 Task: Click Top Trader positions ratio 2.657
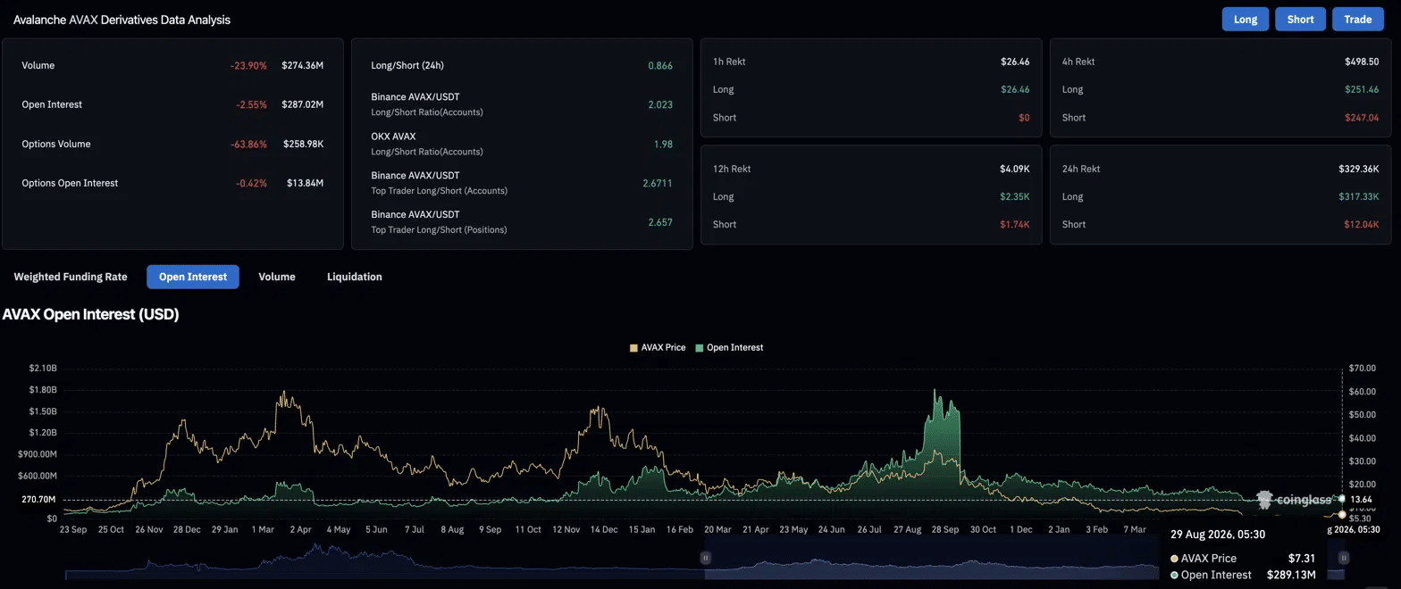[x=660, y=222]
